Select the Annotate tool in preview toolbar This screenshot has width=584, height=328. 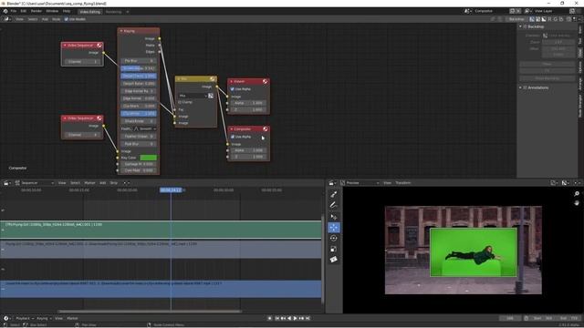[334, 205]
